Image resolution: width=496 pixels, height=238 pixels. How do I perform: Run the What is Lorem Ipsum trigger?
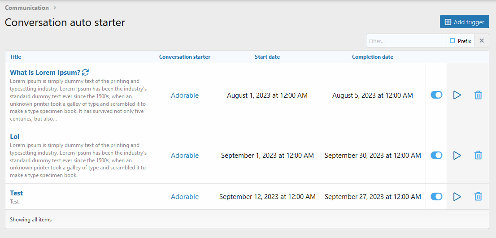coord(457,95)
